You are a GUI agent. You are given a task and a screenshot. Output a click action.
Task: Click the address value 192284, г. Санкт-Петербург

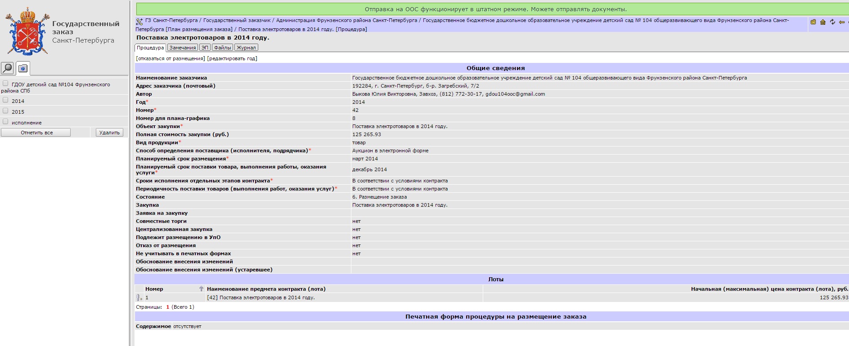click(415, 86)
